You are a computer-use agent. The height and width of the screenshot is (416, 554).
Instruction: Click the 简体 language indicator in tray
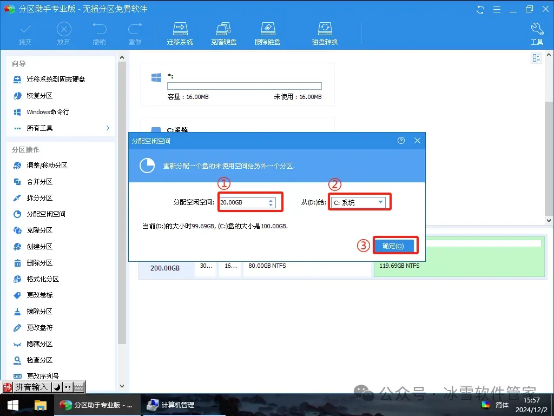tap(502, 405)
